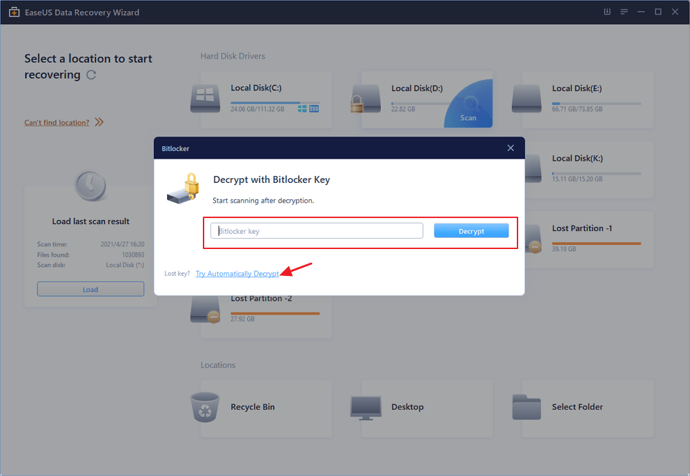Click the Local Disk(E:) label

coord(577,88)
